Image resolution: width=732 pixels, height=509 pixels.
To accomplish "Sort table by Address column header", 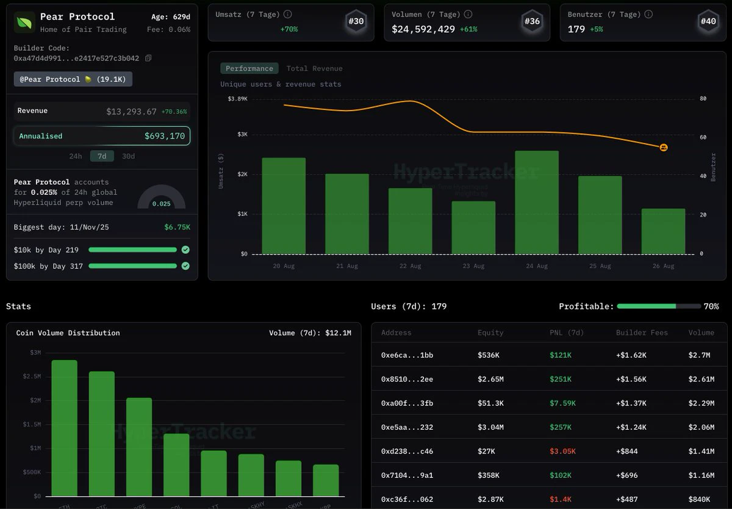I will (396, 333).
